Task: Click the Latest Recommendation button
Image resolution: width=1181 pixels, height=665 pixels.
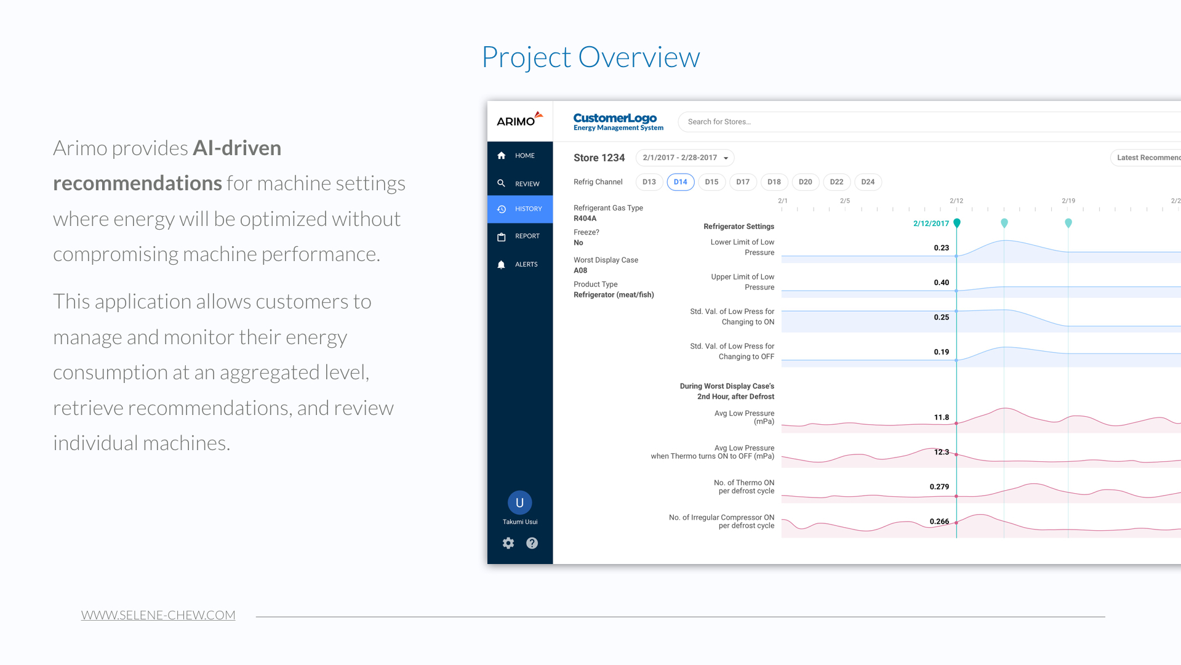Action: coord(1146,158)
